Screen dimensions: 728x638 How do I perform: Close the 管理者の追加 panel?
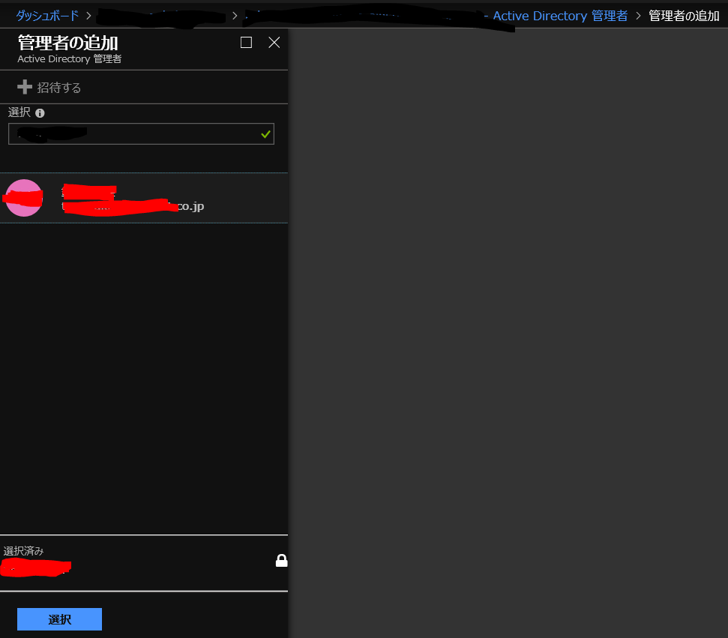274,42
